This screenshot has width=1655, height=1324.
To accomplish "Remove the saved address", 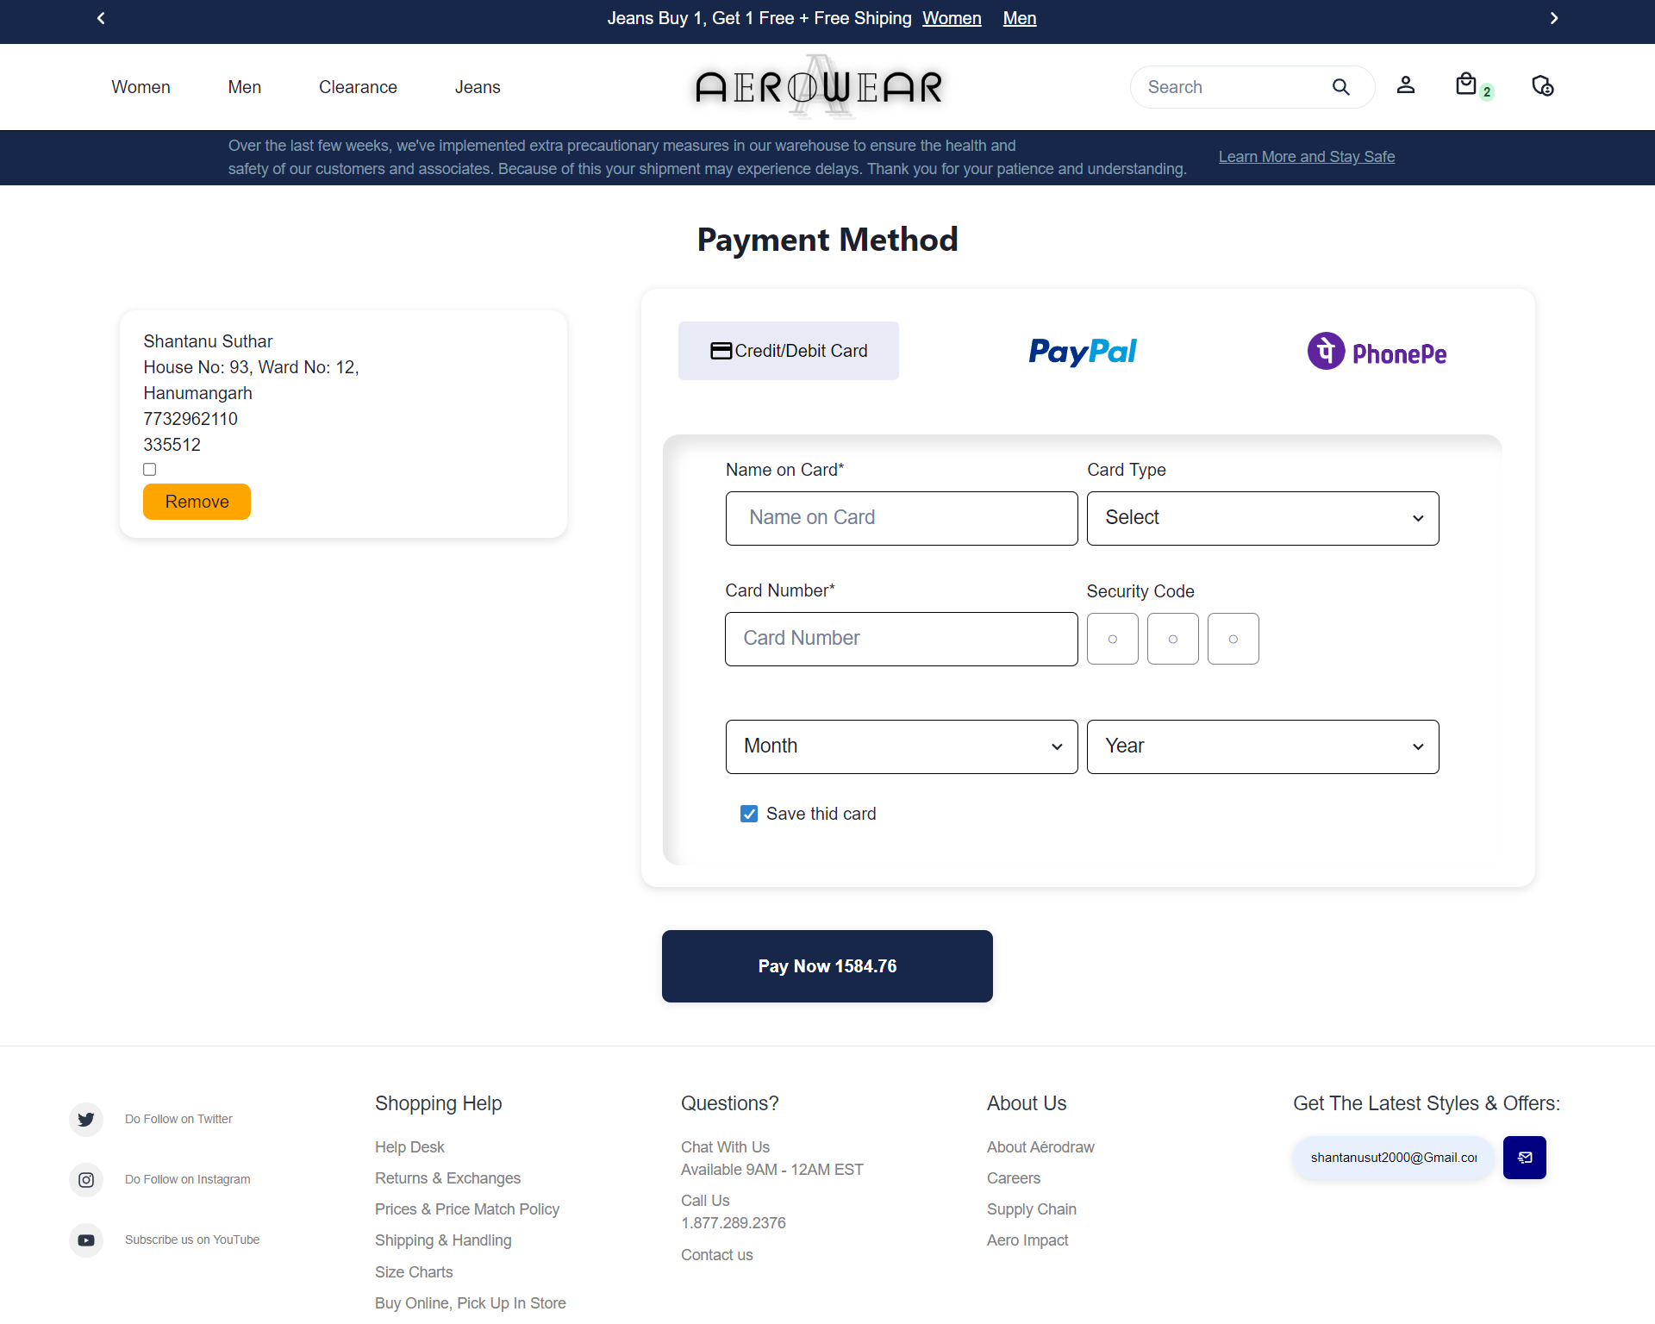I will click(197, 502).
